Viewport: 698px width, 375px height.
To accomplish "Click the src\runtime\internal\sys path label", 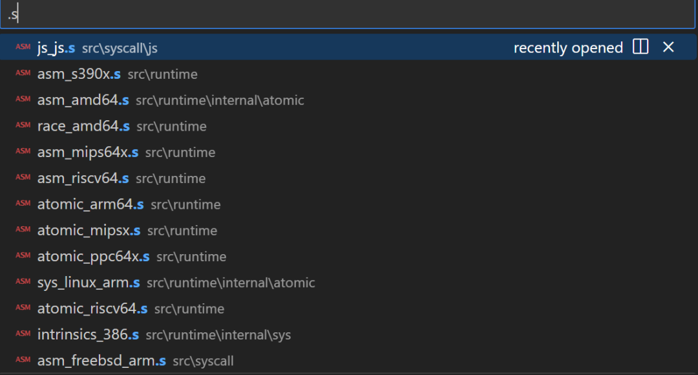I will point(218,335).
